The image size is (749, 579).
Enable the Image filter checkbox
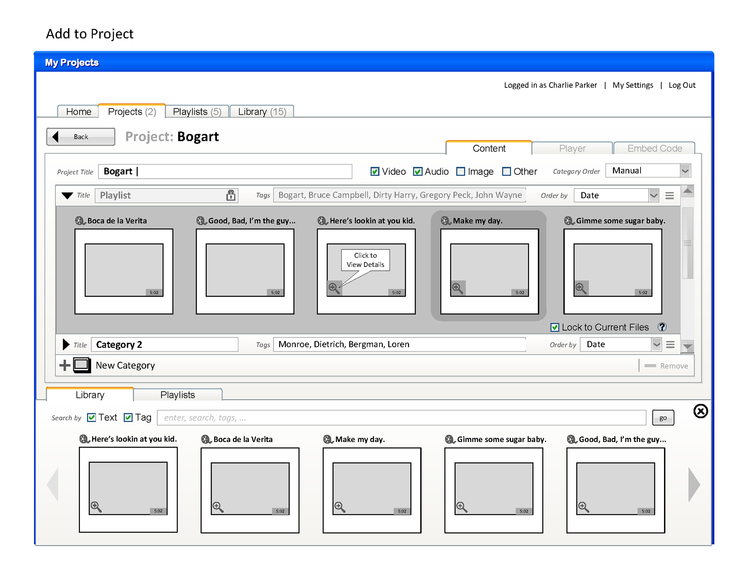(461, 172)
